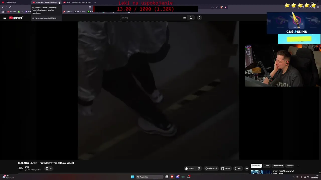Click the Brave Shields lion icon
Screen dimensions: 321x180
pyautogui.click(x=221, y=7)
